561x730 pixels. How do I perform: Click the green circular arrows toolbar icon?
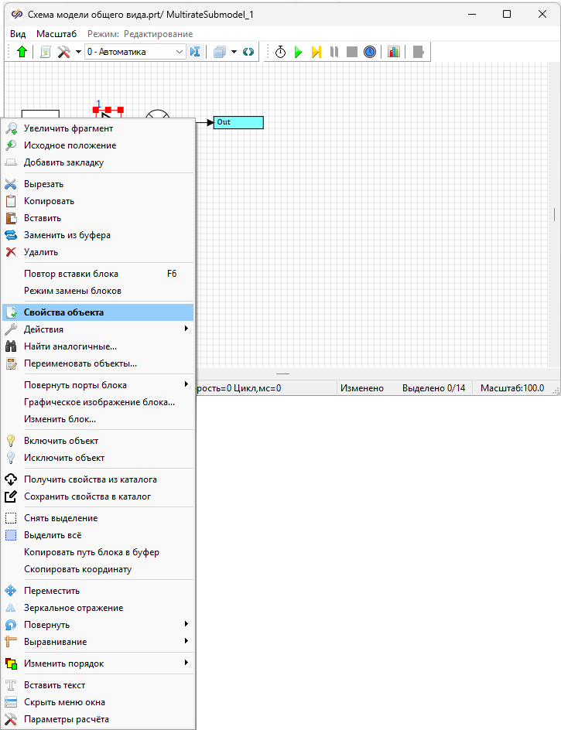click(x=248, y=52)
